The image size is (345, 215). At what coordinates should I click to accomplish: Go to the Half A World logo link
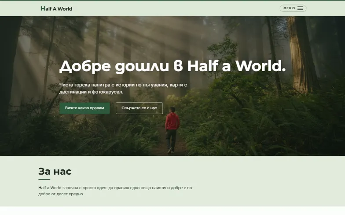point(56,9)
